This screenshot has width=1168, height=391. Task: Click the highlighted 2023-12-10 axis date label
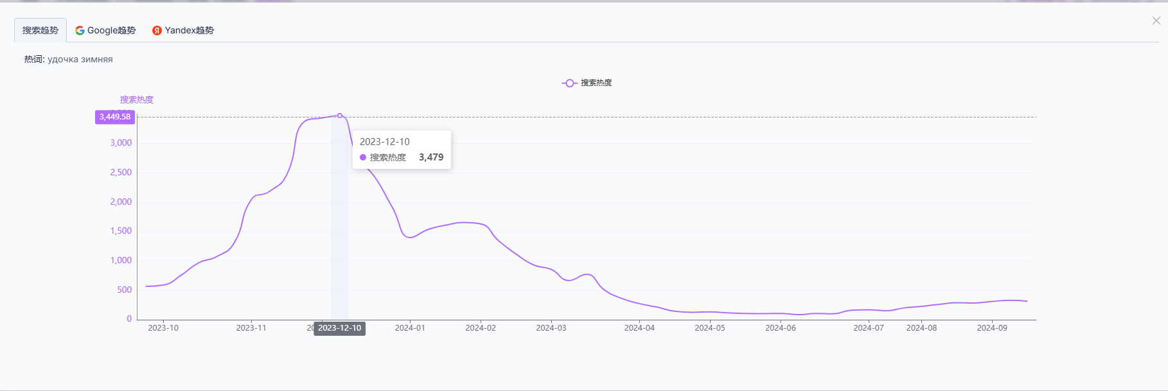click(339, 328)
